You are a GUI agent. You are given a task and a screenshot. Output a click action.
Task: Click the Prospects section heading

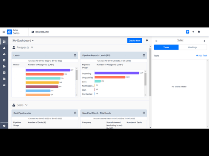pos(23,47)
